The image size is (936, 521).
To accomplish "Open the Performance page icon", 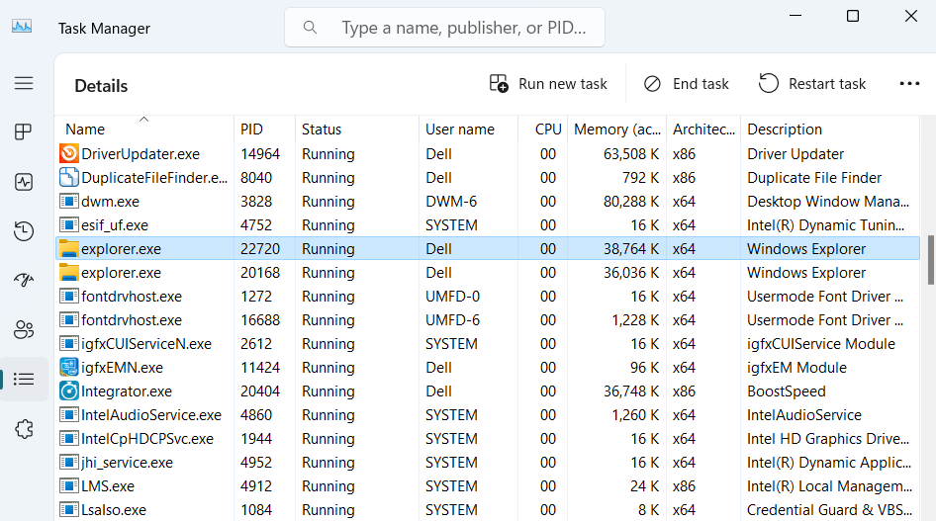I will click(x=24, y=182).
